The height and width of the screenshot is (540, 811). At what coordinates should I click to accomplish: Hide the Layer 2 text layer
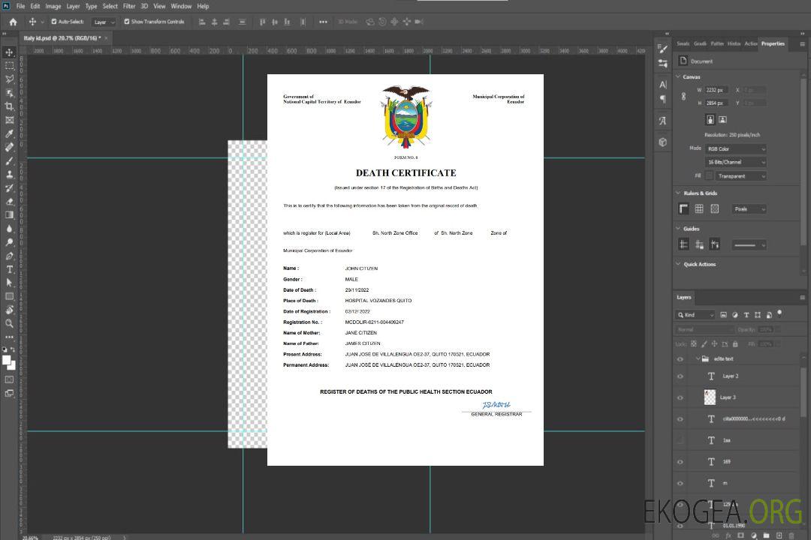pos(680,376)
